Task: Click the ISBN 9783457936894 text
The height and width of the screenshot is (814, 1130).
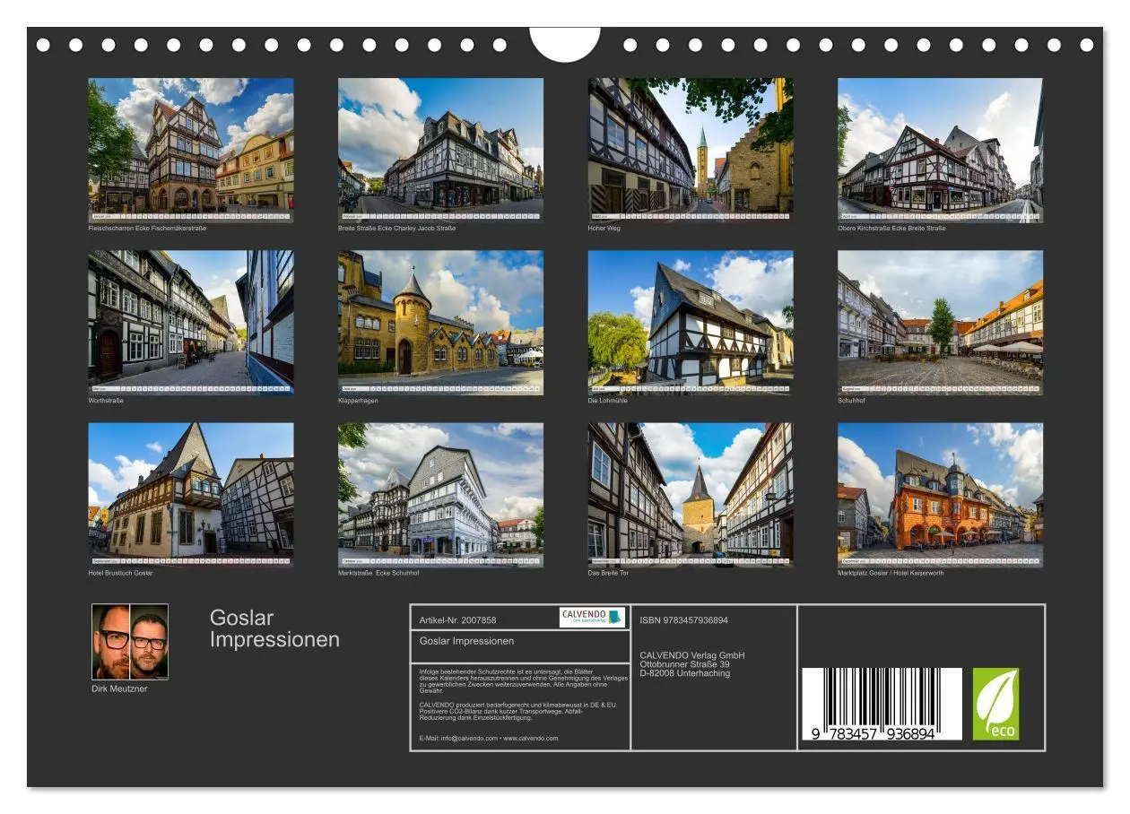Action: pyautogui.click(x=683, y=619)
